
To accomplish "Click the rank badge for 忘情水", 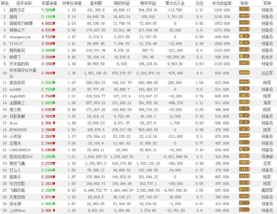I will tap(245, 143).
